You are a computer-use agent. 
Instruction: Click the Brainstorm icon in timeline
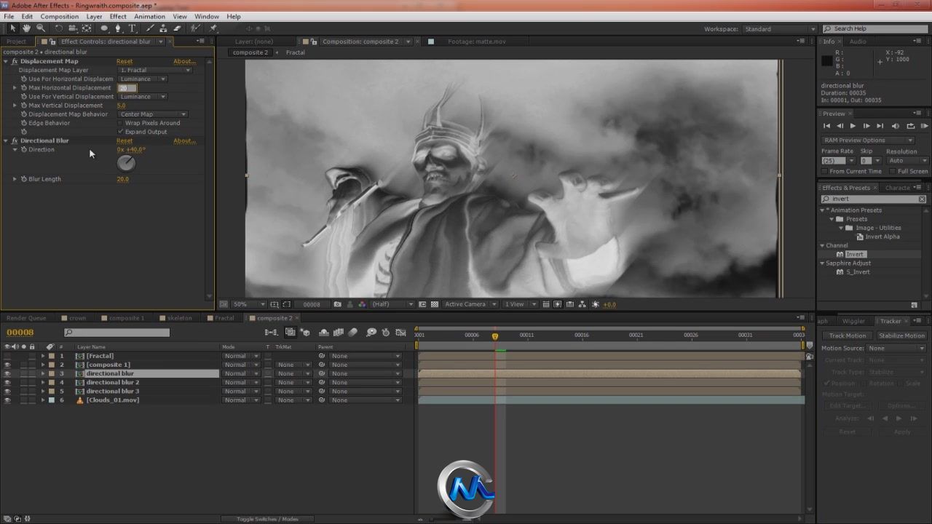pyautogui.click(x=371, y=333)
